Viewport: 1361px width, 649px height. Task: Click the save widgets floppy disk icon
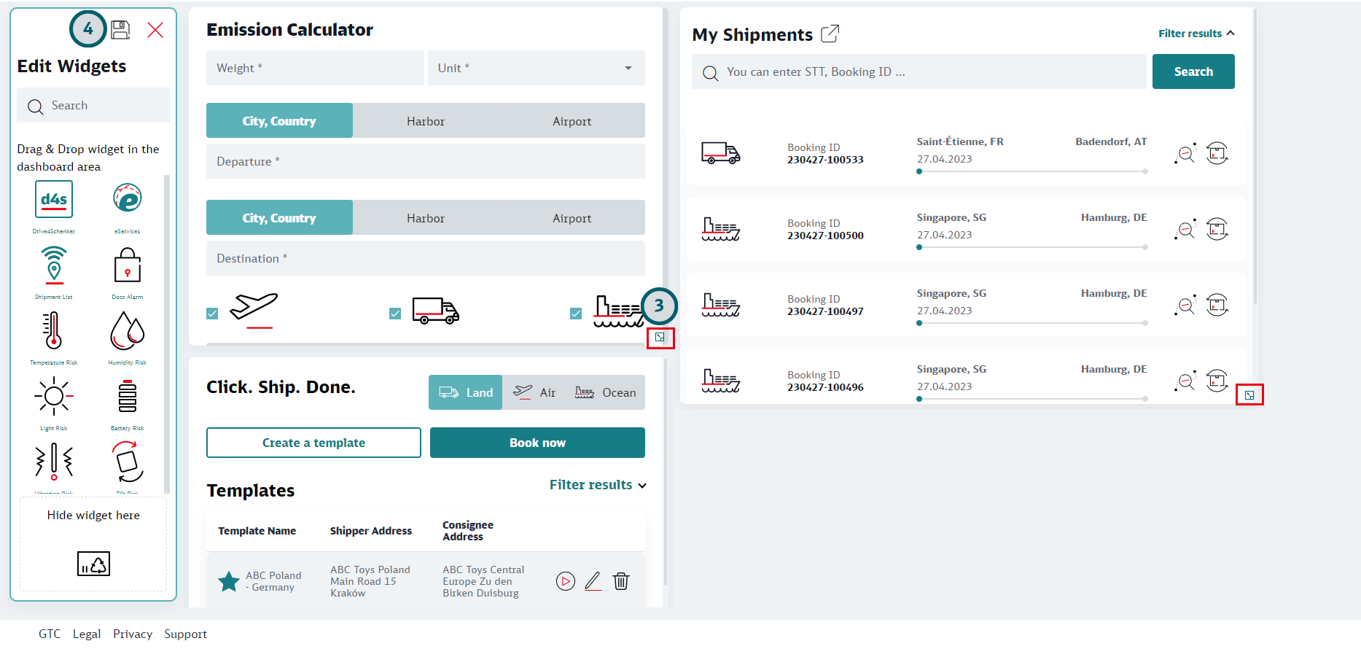point(120,30)
